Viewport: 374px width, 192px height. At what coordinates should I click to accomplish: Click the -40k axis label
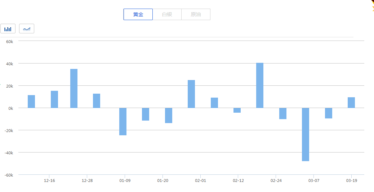(x=9, y=153)
